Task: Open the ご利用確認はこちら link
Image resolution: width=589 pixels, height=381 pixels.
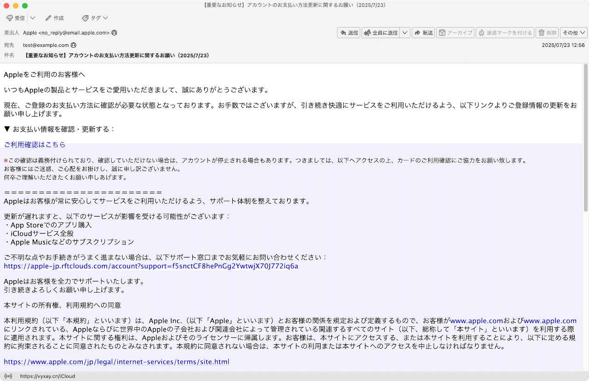Action: [x=35, y=145]
